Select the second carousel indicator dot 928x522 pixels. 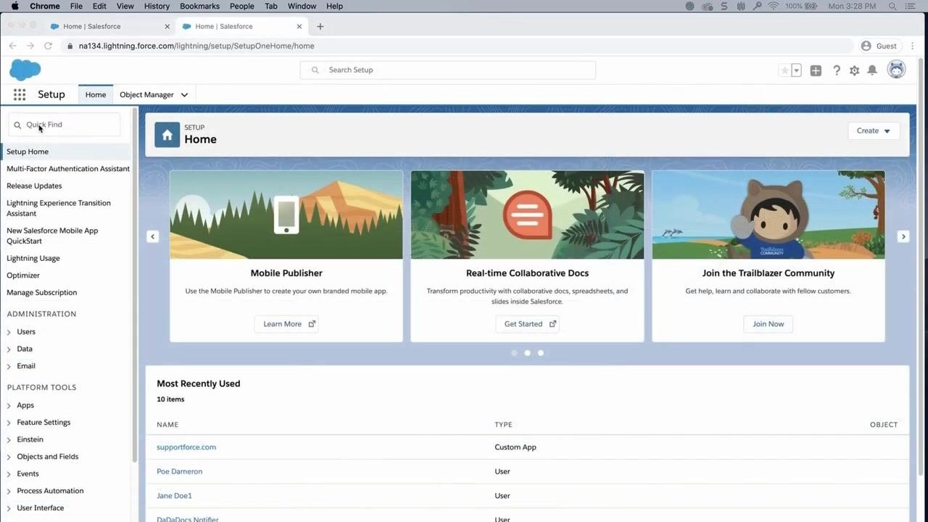527,353
